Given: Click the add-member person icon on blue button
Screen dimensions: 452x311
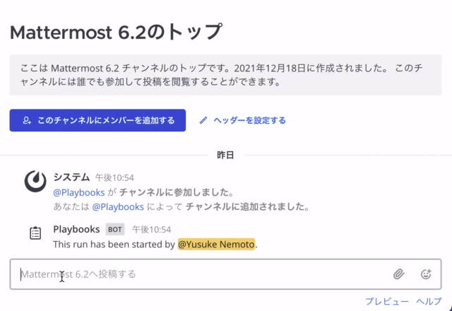Looking at the screenshot, I should (x=27, y=120).
